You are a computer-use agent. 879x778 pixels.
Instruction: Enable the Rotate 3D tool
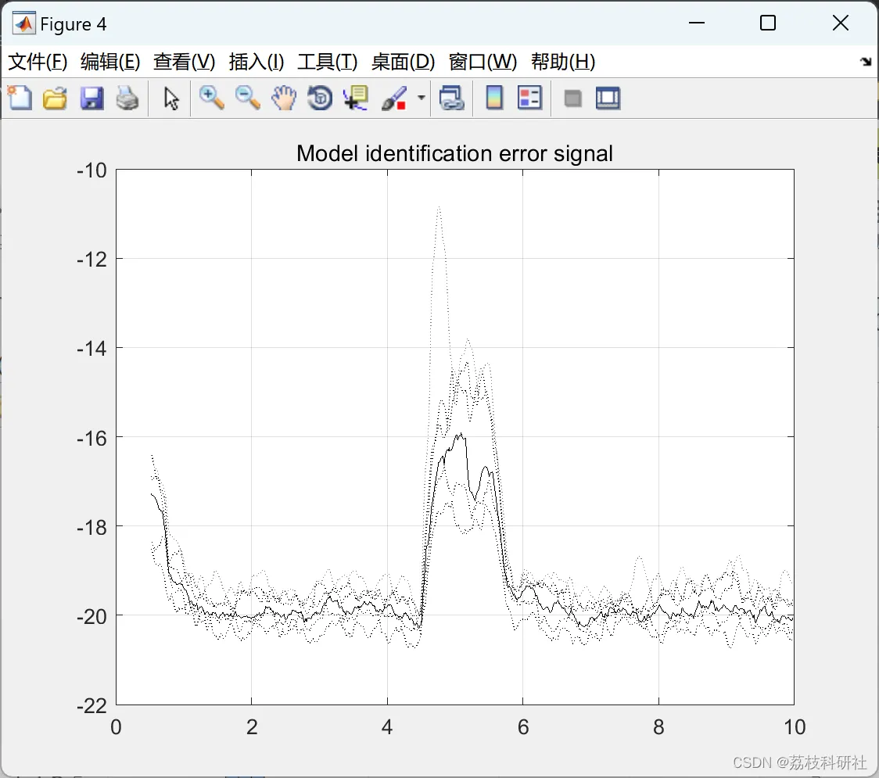320,98
